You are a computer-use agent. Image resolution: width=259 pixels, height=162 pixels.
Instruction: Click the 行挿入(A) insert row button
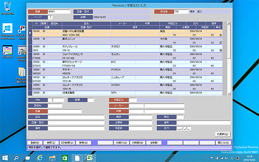pyautogui.click(x=121, y=143)
